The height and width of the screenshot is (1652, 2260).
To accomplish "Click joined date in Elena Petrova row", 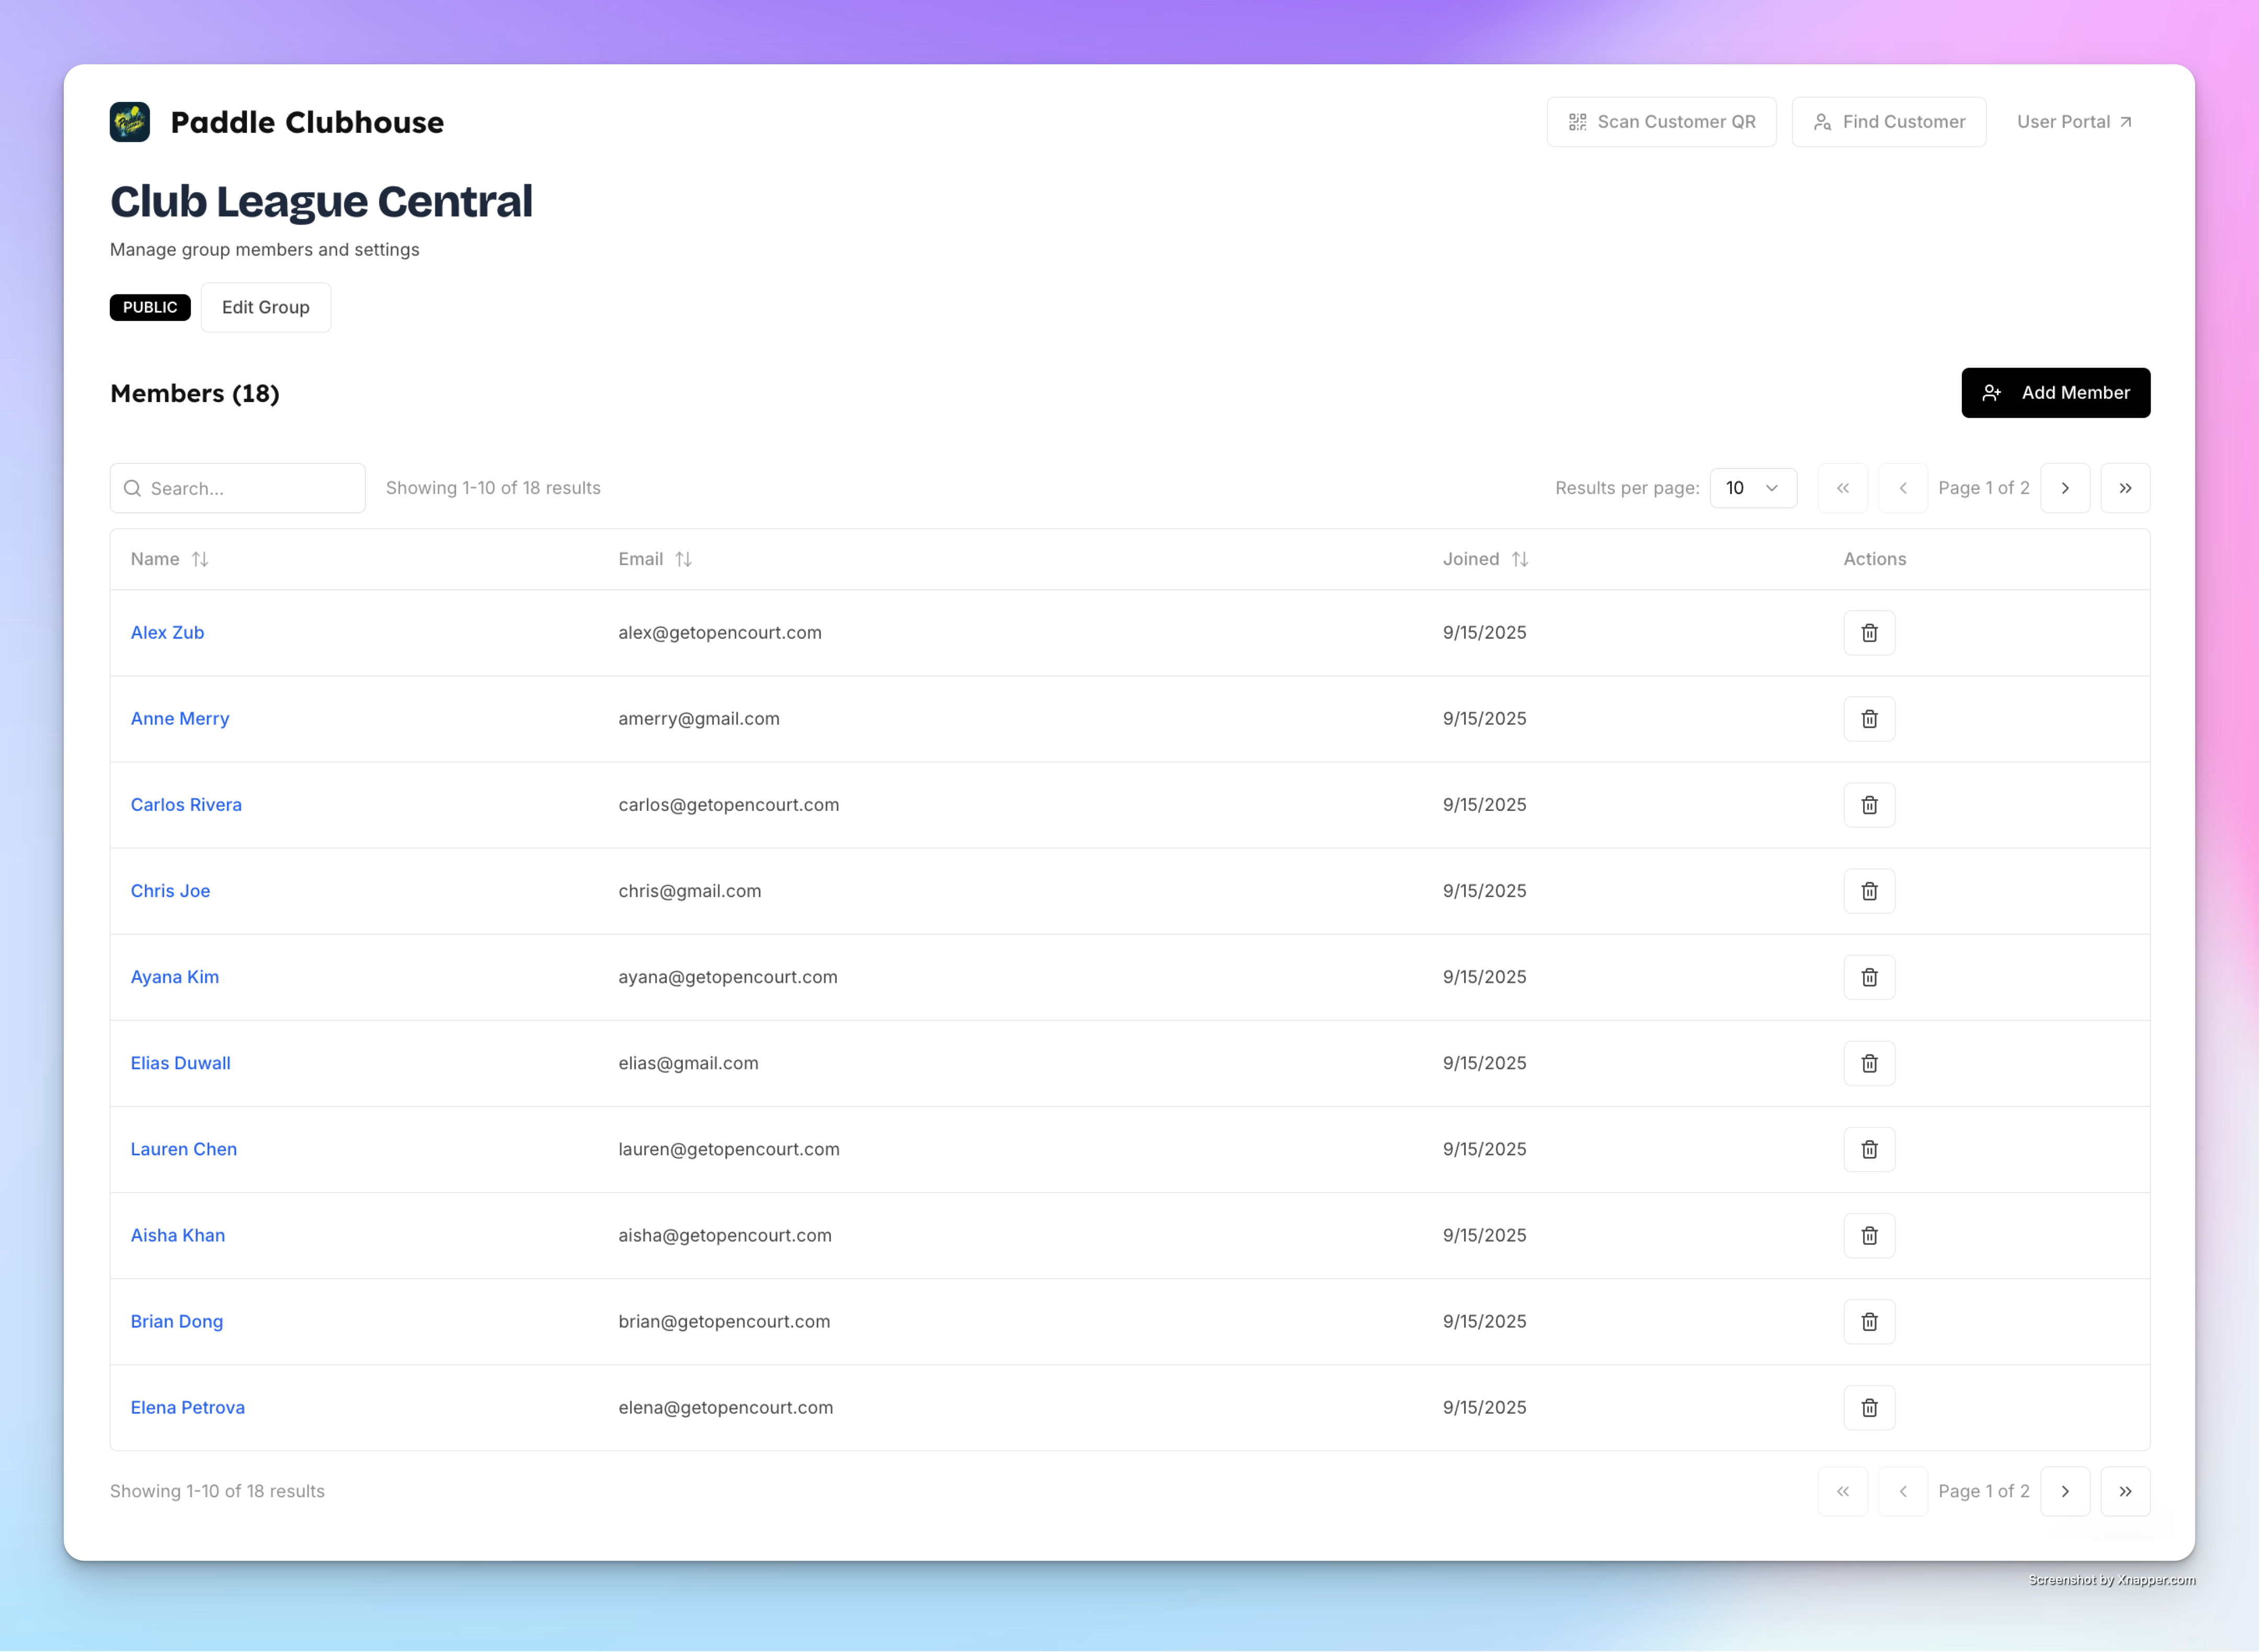I will 1484,1407.
